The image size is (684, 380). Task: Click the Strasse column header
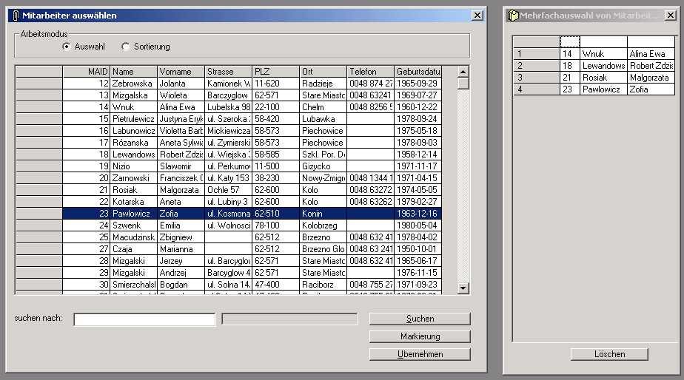[229, 72]
